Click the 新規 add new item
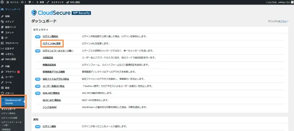Screen dimensions: 294x131 click(x=40, y=2)
